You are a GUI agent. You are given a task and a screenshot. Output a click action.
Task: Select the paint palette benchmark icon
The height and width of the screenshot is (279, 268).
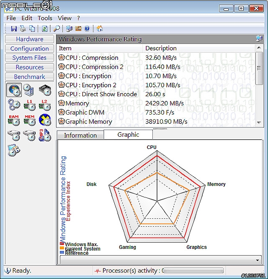point(14,150)
